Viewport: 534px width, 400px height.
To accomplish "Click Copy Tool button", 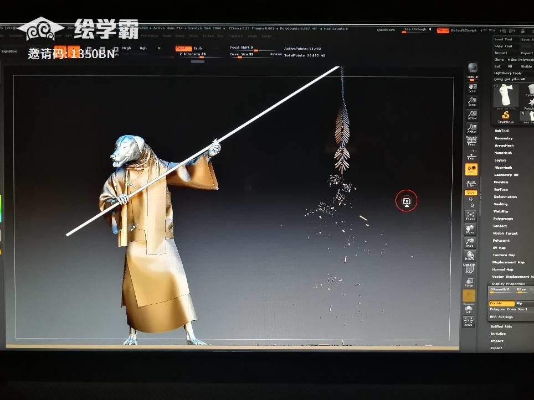I will pyautogui.click(x=504, y=46).
